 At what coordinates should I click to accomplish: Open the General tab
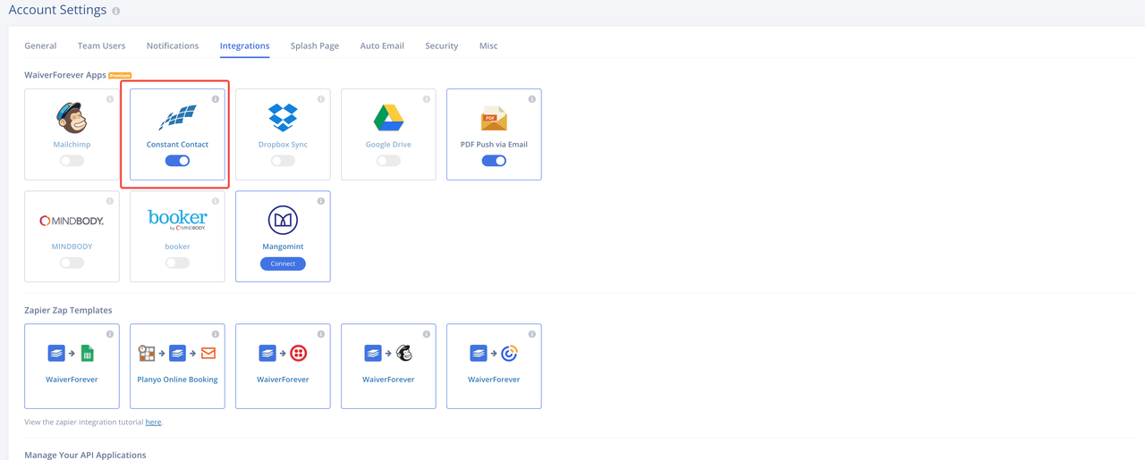click(x=40, y=46)
